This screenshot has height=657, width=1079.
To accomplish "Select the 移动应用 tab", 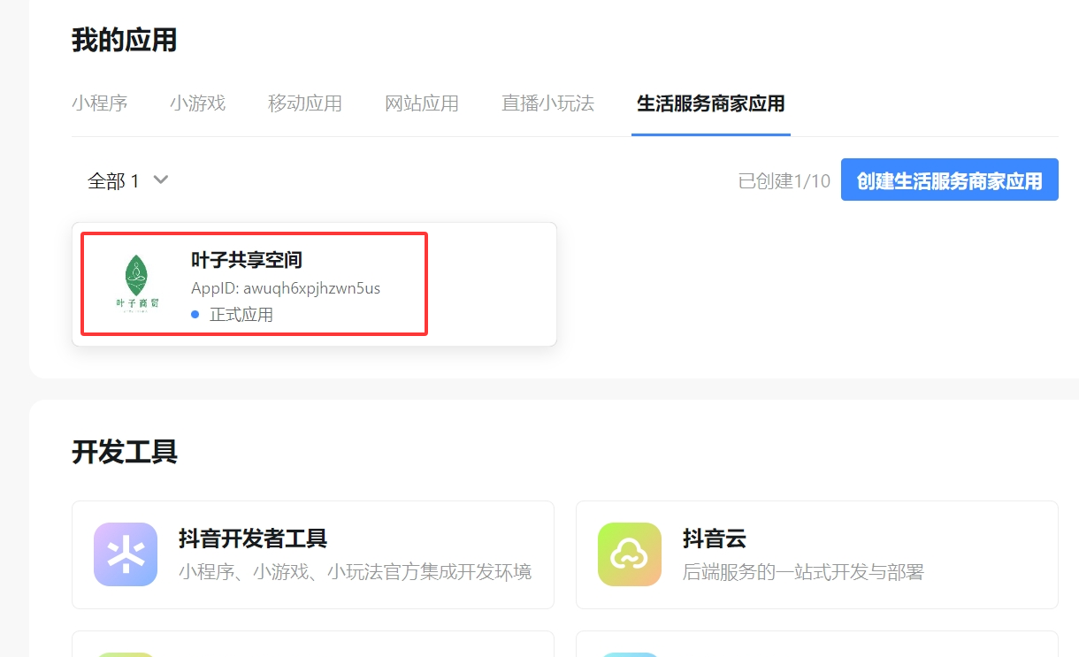I will pos(305,103).
